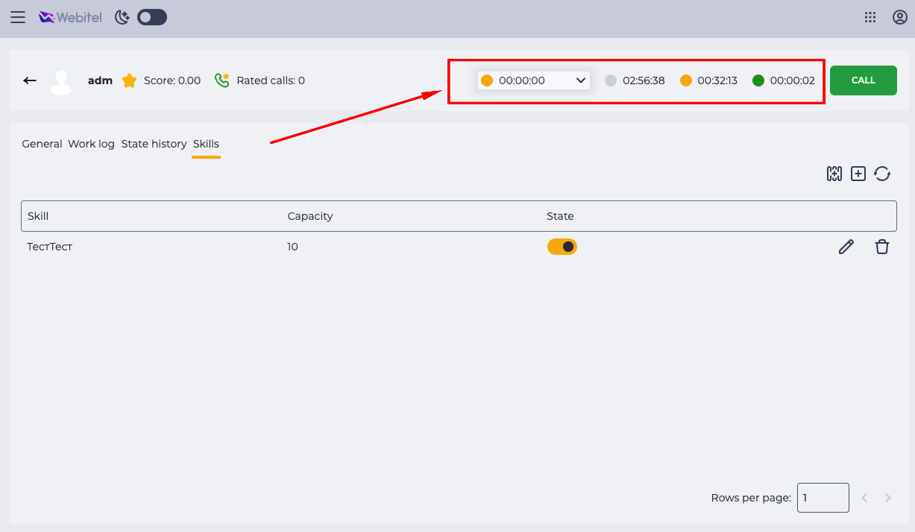
Task: Click the orange pause time 00:32:13
Action: point(717,80)
